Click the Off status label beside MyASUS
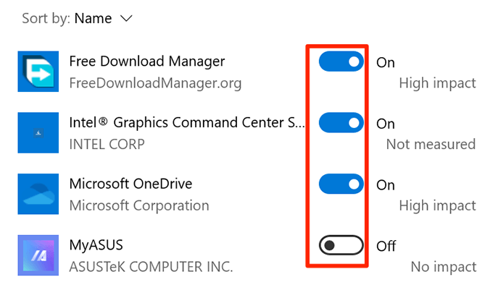This screenshot has width=493, height=290. (x=386, y=247)
